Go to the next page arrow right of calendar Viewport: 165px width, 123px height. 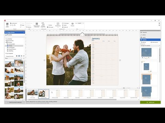pyautogui.click(x=120, y=60)
